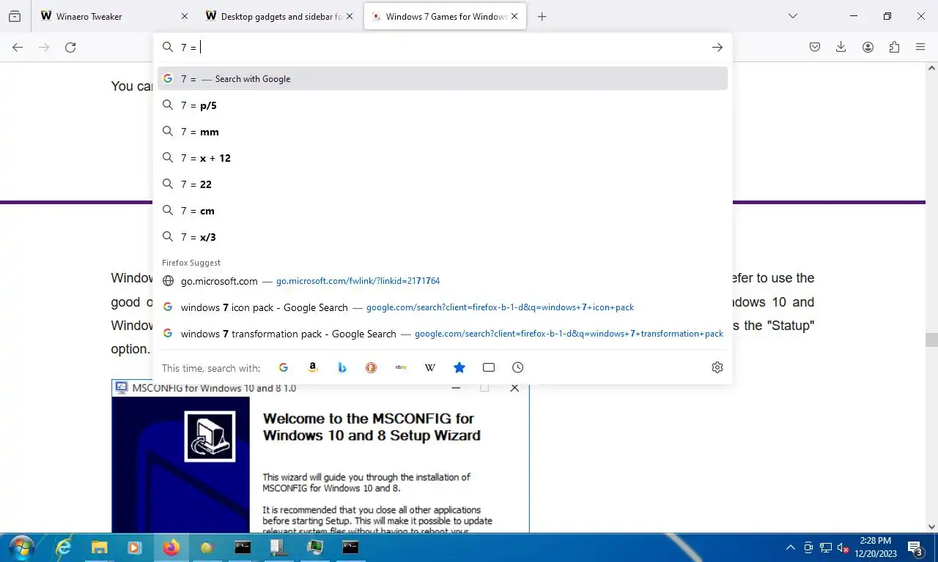Image resolution: width=938 pixels, height=562 pixels.
Task: Search this time with Bing icon
Action: [x=342, y=367]
